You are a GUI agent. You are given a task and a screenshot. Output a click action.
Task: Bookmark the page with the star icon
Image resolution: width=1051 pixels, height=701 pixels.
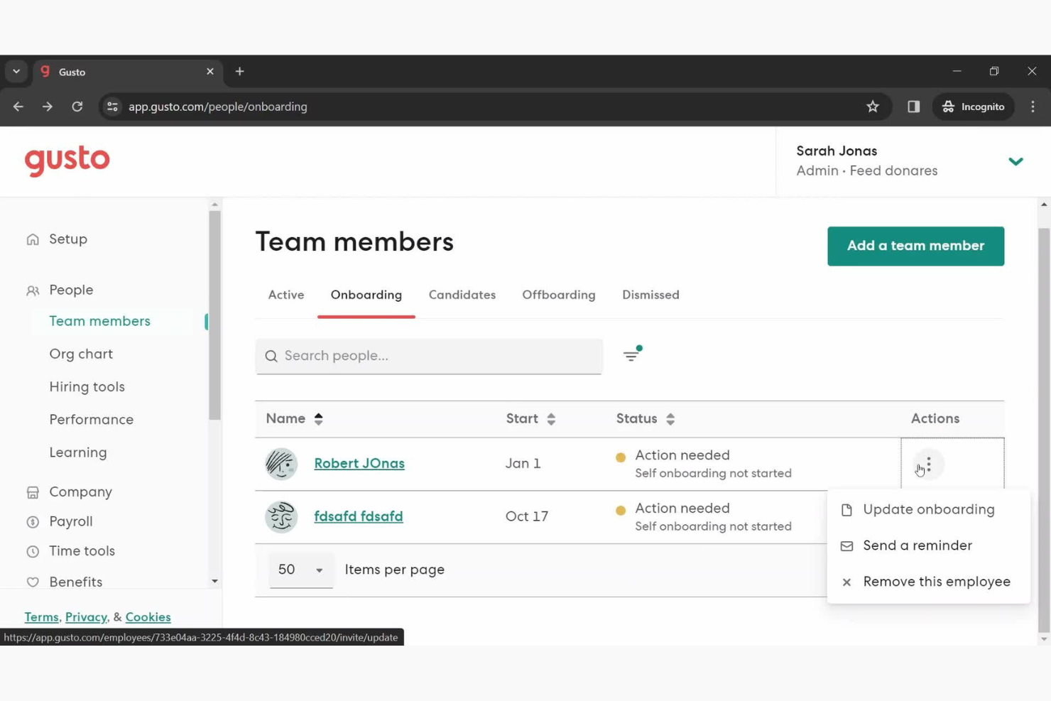pyautogui.click(x=873, y=107)
